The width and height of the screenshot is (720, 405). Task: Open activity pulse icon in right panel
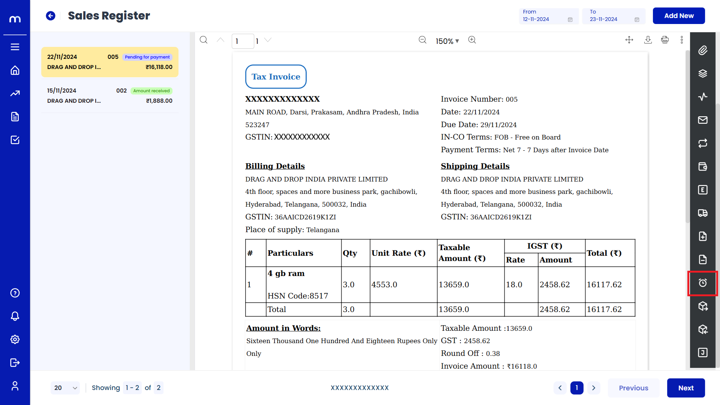point(703,97)
